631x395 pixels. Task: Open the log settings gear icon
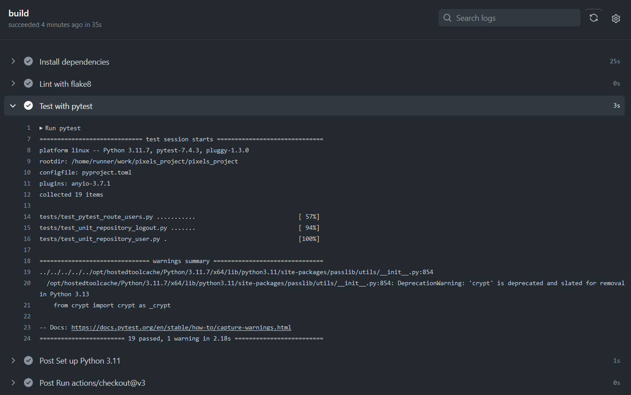click(x=615, y=19)
